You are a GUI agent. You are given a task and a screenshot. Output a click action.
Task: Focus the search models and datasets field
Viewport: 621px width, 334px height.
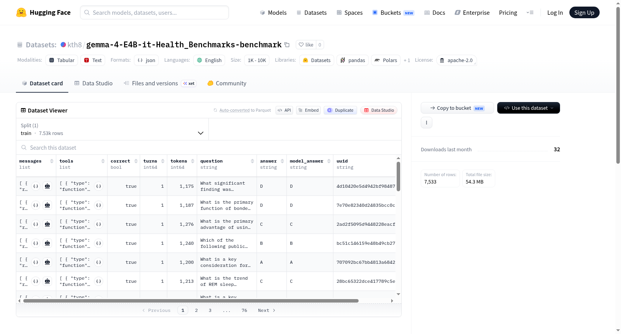coord(154,12)
